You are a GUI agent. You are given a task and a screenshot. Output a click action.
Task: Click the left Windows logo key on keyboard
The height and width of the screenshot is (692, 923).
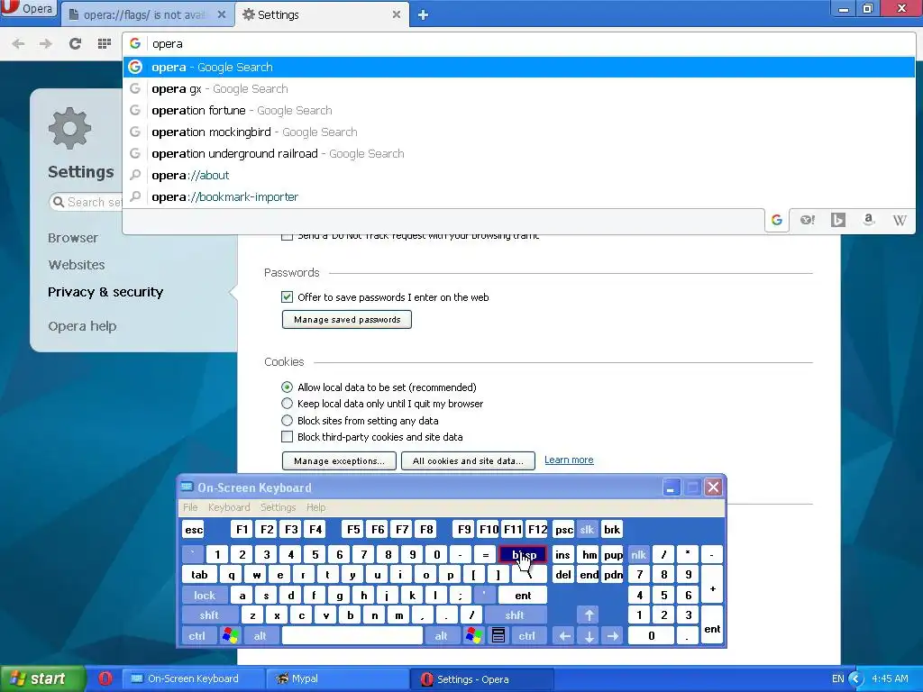pyautogui.click(x=231, y=635)
